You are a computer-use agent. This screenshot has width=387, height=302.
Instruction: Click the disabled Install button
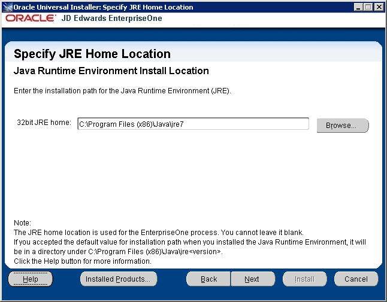(304, 279)
